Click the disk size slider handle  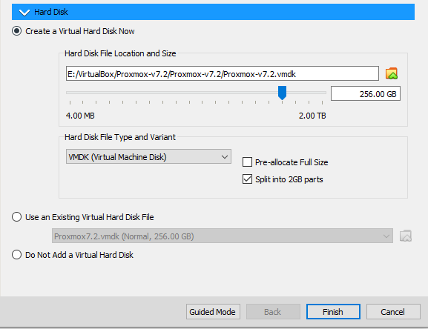[282, 93]
